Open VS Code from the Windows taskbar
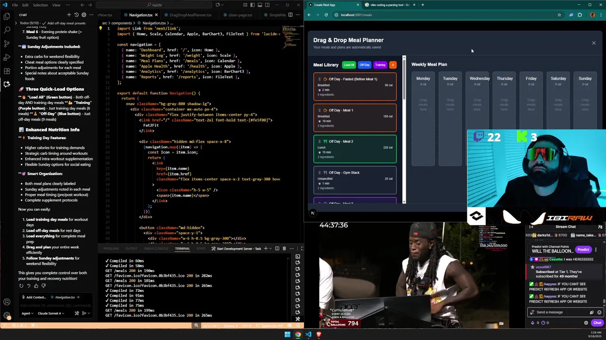The height and width of the screenshot is (340, 606). point(308,334)
